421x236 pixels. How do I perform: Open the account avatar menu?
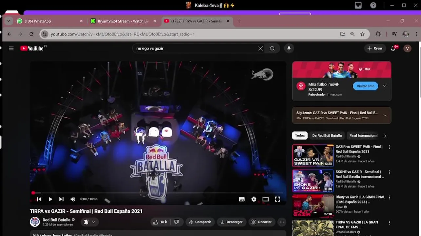point(407,49)
